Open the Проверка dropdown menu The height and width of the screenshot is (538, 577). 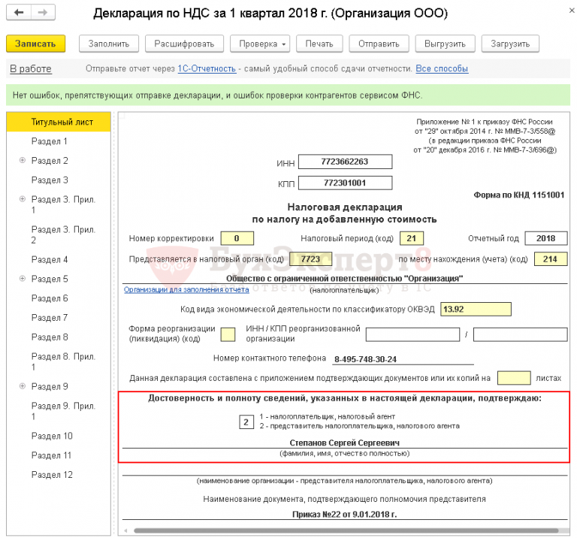[x=260, y=44]
